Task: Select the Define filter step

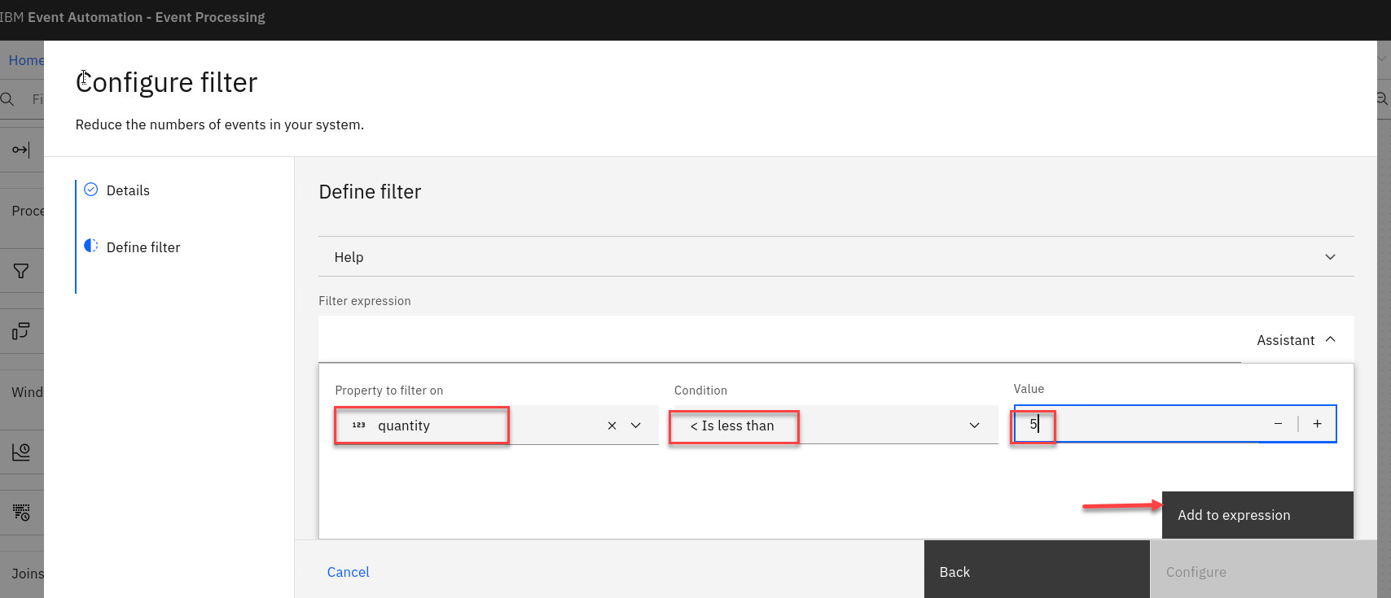Action: pos(143,247)
